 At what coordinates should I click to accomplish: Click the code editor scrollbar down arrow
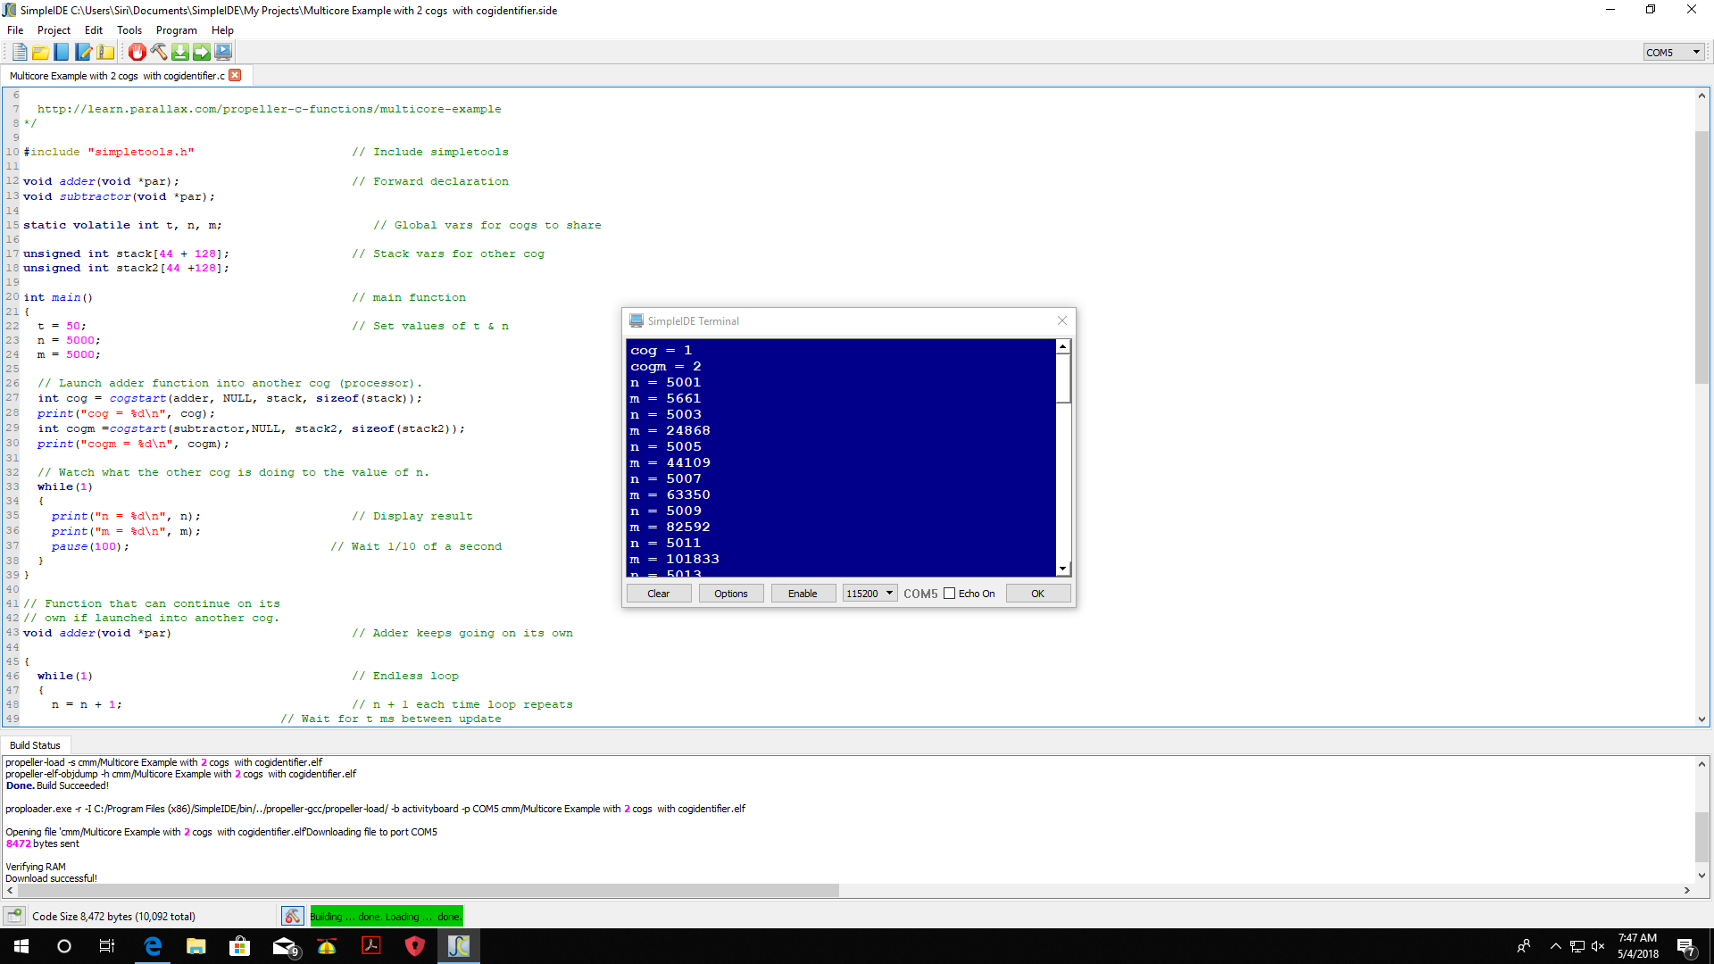tap(1702, 719)
